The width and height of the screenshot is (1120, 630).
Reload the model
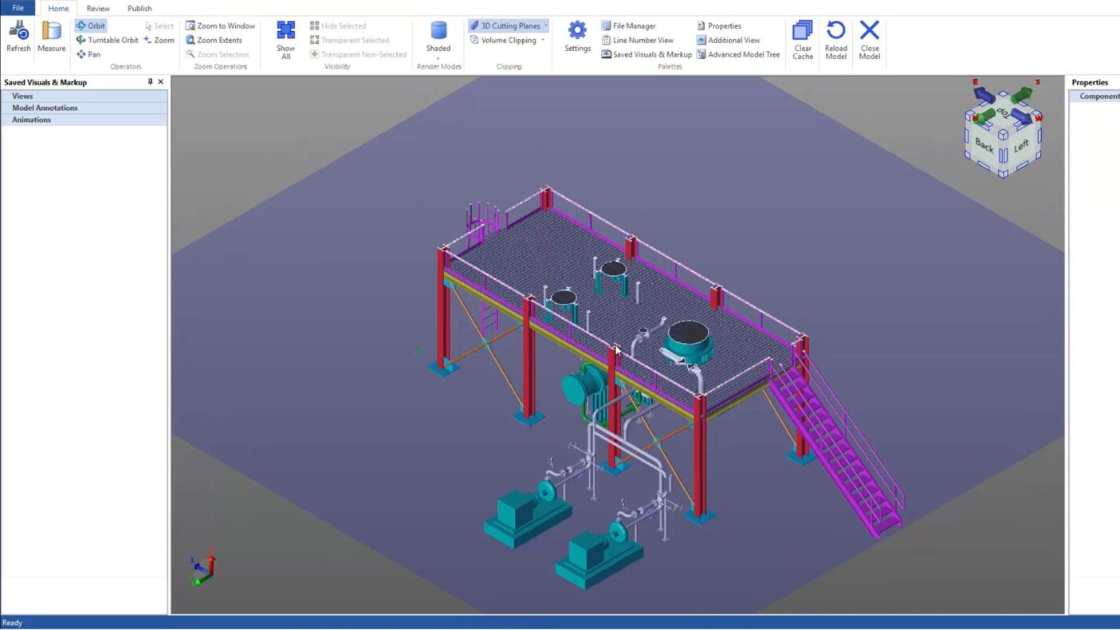[835, 40]
